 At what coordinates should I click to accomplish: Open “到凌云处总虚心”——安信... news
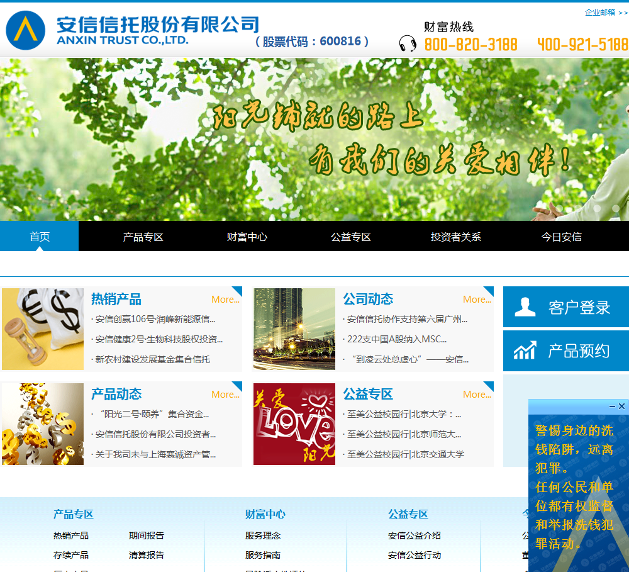(410, 359)
